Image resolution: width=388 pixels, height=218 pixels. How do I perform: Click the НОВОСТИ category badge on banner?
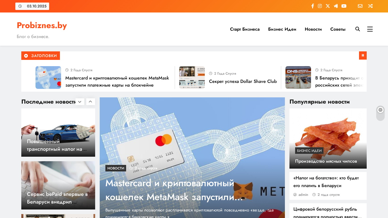[116, 168]
